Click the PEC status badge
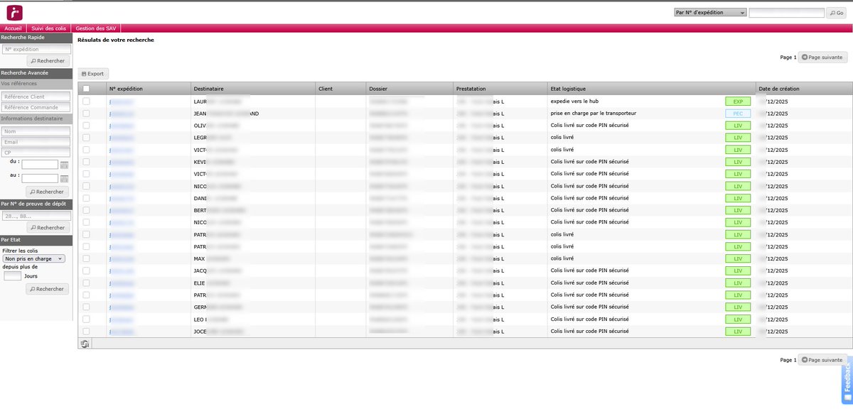Image resolution: width=853 pixels, height=411 pixels. pyautogui.click(x=738, y=114)
